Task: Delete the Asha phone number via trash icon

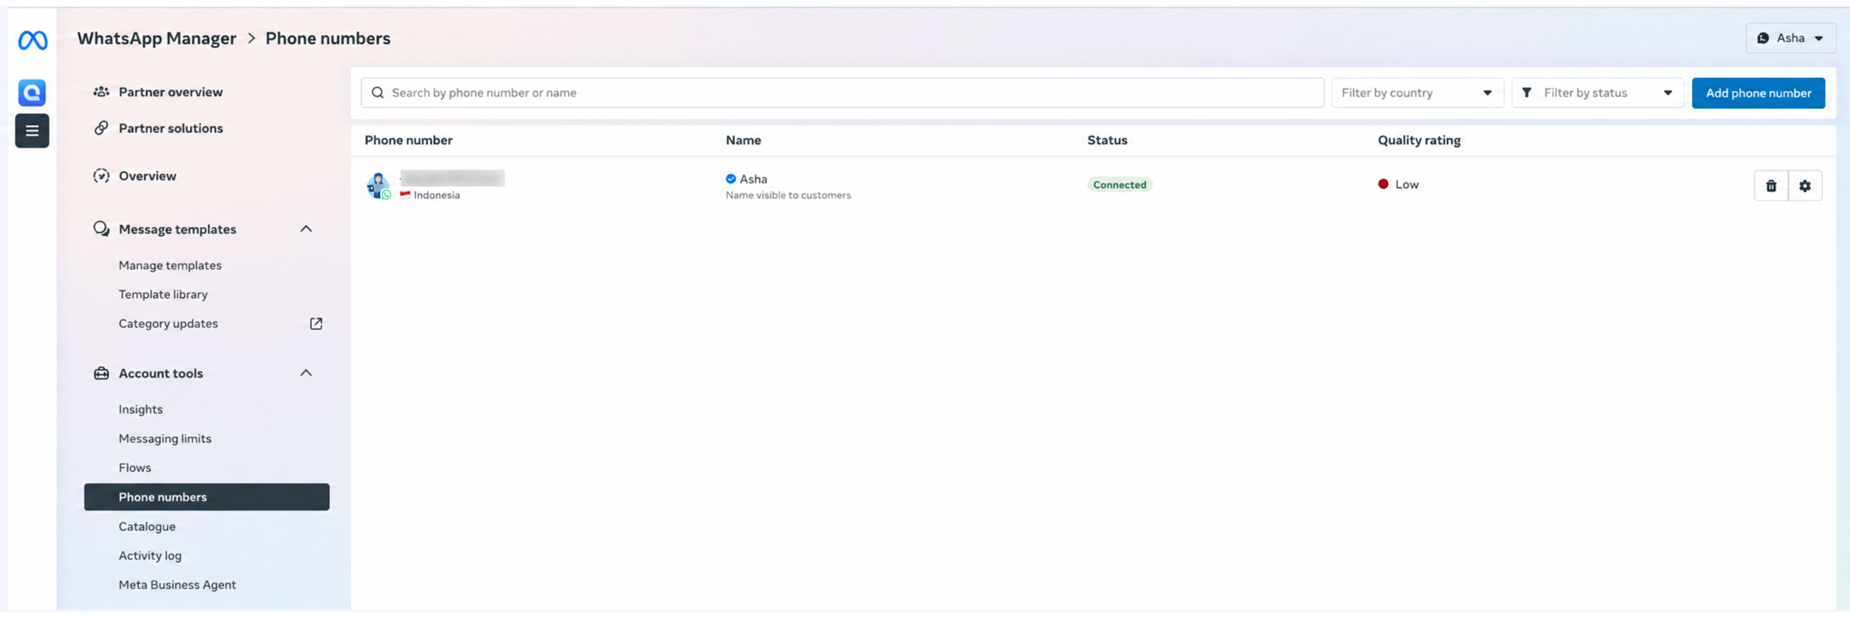Action: [x=1771, y=186]
